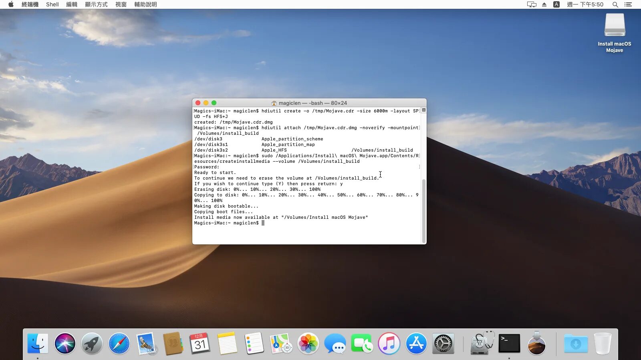The image size is (641, 360).
Task: Open the 輔助說明 menu
Action: [145, 4]
